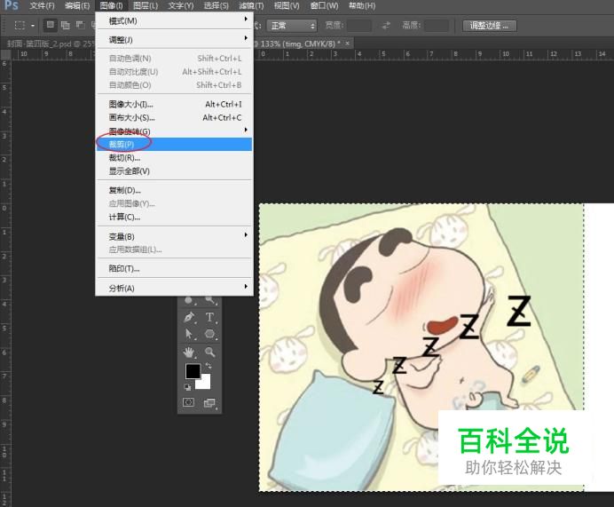
Task: Open the 选择(S) menu
Action: coord(216,6)
